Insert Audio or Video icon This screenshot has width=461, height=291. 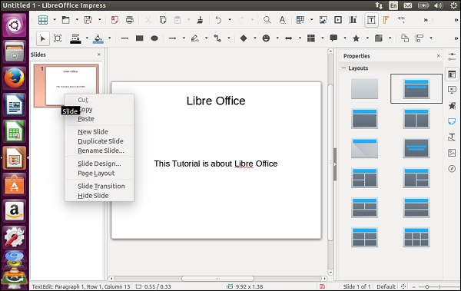click(338, 20)
